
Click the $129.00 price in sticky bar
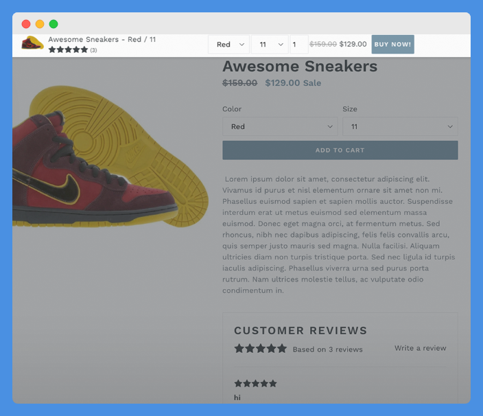tap(353, 44)
